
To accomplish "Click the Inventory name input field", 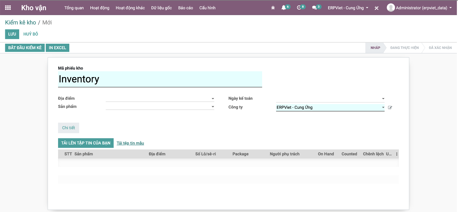I will (x=160, y=79).
